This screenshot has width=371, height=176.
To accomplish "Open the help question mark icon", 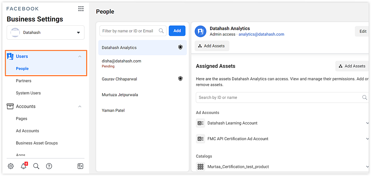I will 49,166.
